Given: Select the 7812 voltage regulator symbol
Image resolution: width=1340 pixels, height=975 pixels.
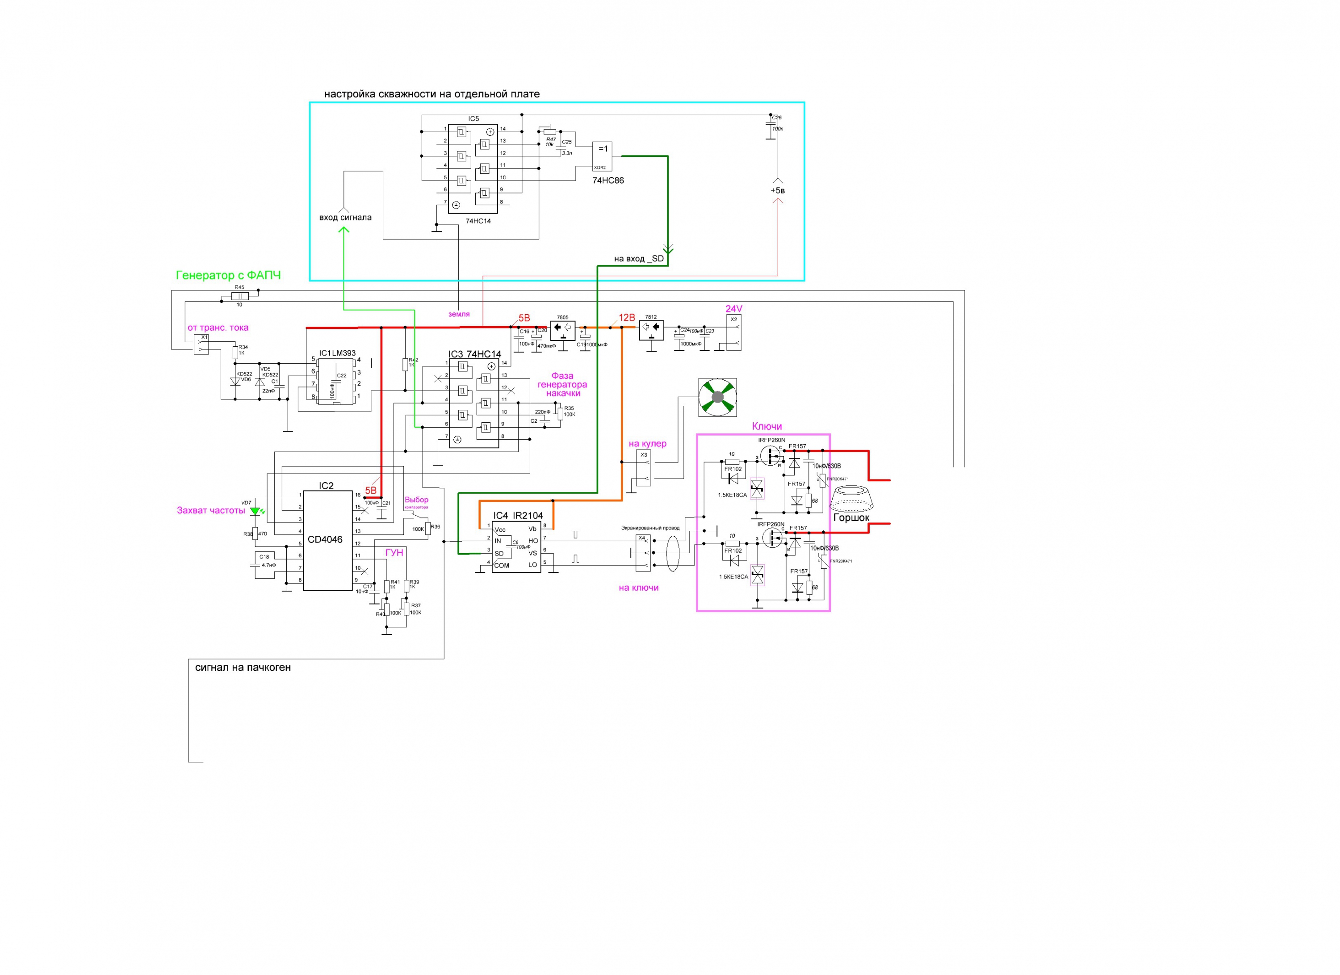Looking at the screenshot, I should 651,330.
